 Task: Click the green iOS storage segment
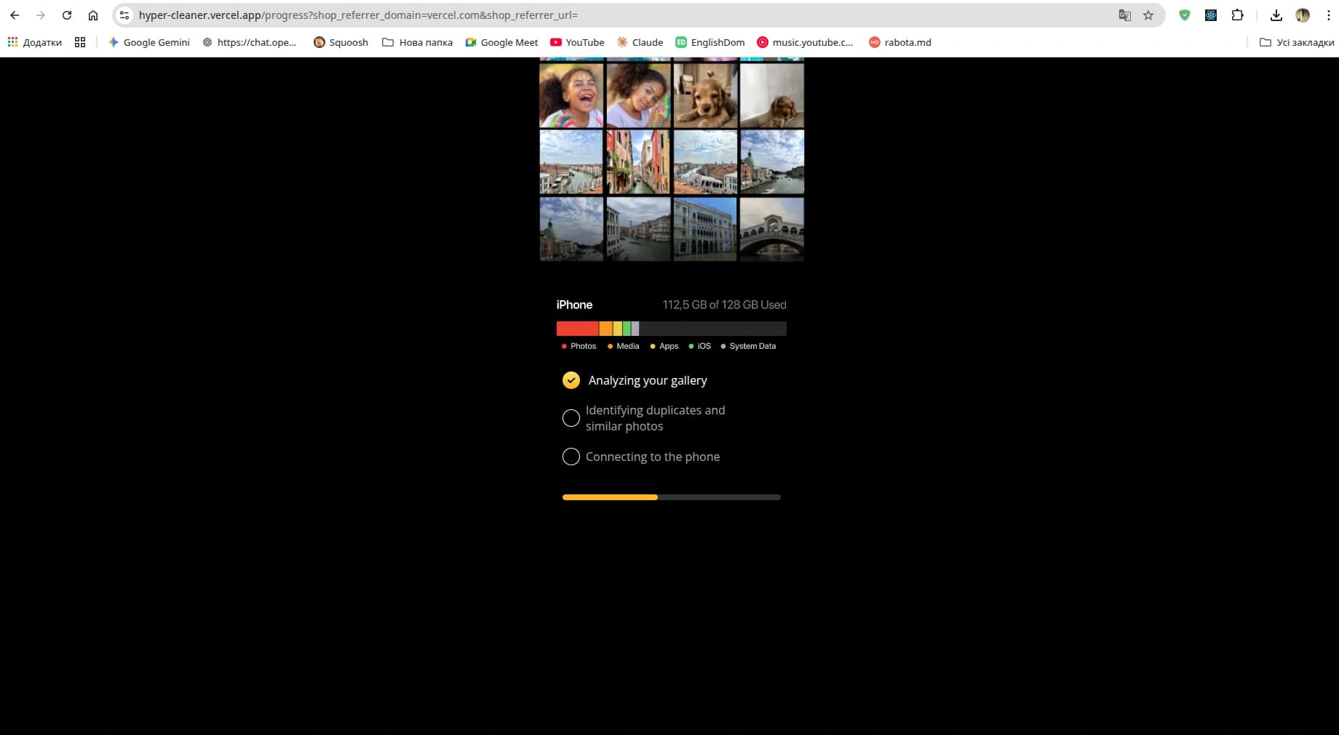click(x=627, y=329)
